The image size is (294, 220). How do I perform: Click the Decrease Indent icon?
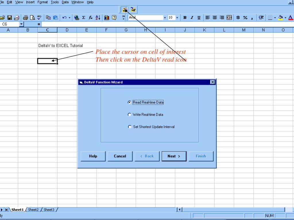(x=261, y=17)
